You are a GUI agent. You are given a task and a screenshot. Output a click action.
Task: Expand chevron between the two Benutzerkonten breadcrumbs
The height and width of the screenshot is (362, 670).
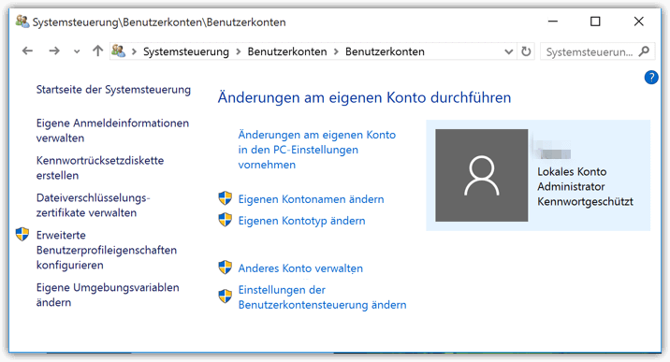tap(336, 51)
